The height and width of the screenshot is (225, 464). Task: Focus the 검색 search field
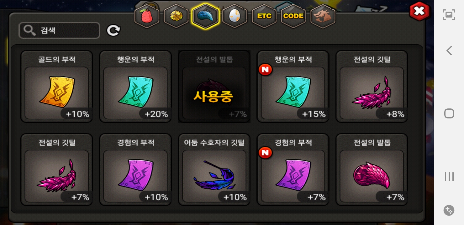click(x=59, y=30)
